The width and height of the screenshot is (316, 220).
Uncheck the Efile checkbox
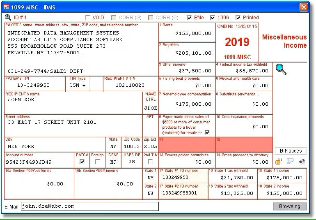189,18
